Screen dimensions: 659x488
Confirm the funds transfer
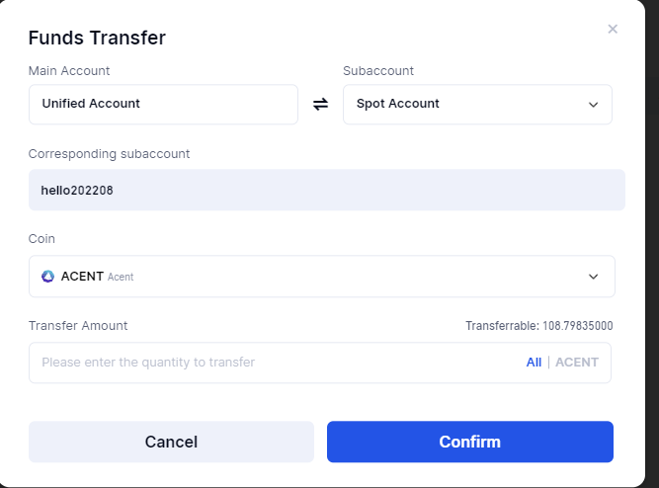469,442
